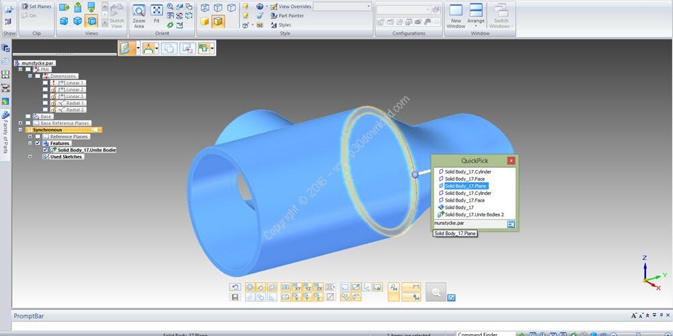Click the Fit view icon
This screenshot has width=673, height=336.
(x=157, y=13)
